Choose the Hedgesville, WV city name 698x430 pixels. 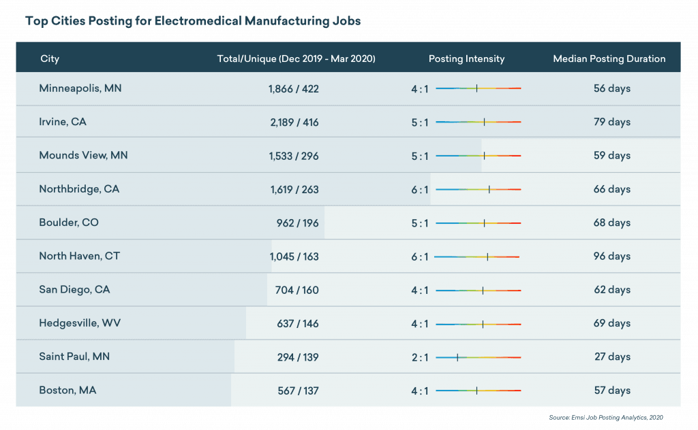pos(80,323)
